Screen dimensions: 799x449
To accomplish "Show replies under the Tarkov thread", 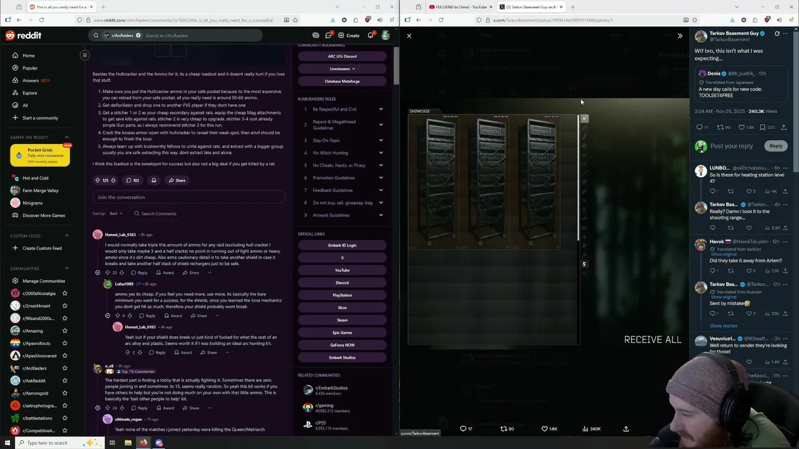I will [x=723, y=326].
